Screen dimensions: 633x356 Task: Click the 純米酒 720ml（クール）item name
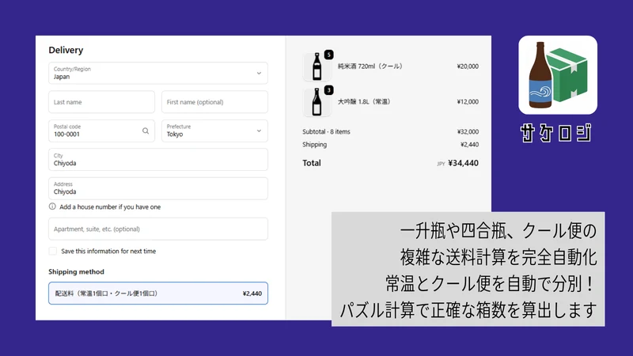[x=370, y=66]
